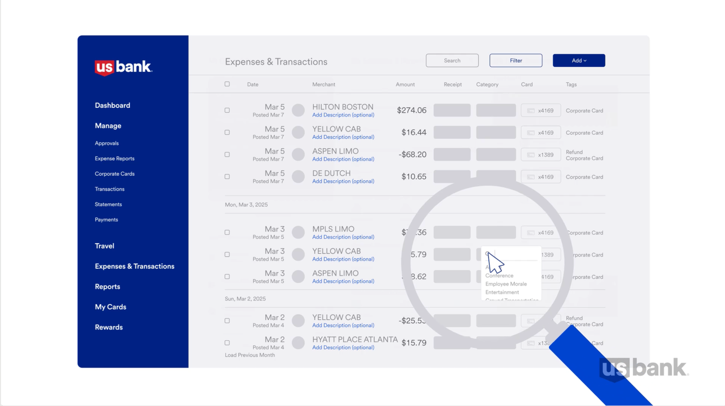725x406 pixels.
Task: Go to Approvals under Manage
Action: pos(107,144)
